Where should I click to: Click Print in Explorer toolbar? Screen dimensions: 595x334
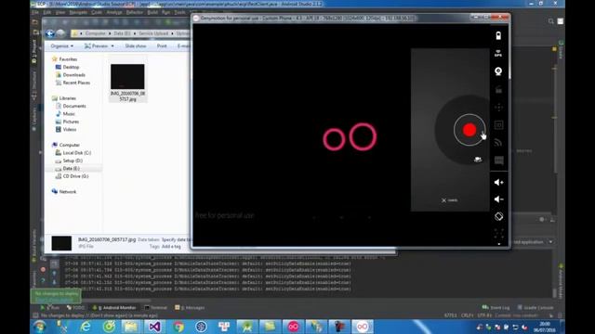click(162, 45)
